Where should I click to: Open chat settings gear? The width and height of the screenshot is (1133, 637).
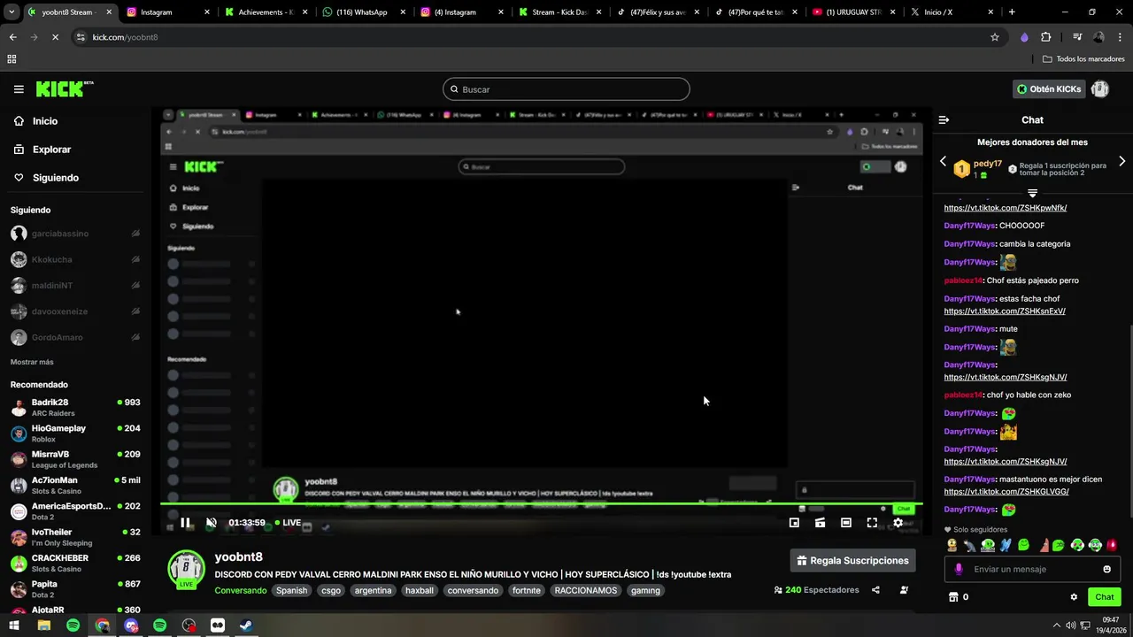pos(1074,597)
